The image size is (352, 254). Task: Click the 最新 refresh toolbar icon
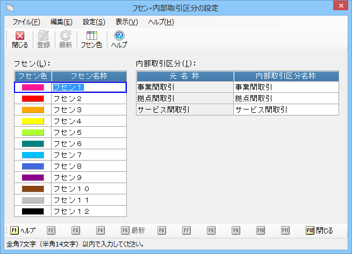pyautogui.click(x=66, y=40)
